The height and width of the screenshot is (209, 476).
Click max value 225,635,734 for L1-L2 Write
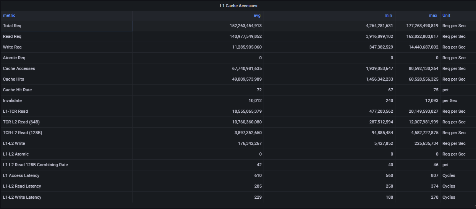pos(426,143)
